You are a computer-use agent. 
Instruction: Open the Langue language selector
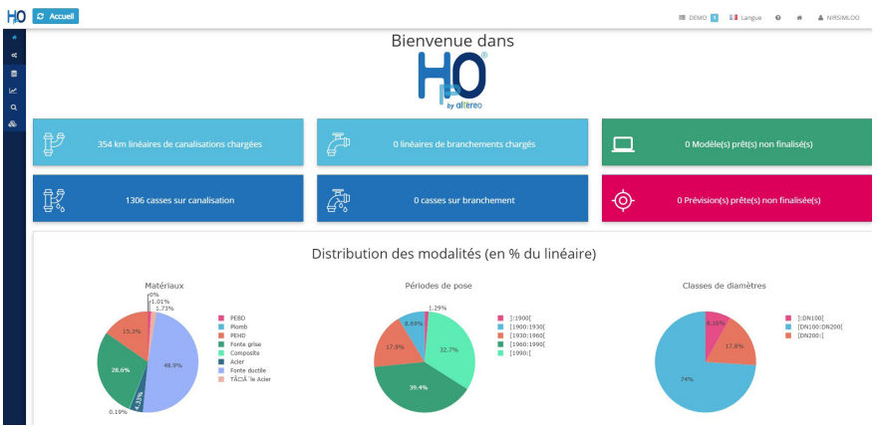coord(745,17)
